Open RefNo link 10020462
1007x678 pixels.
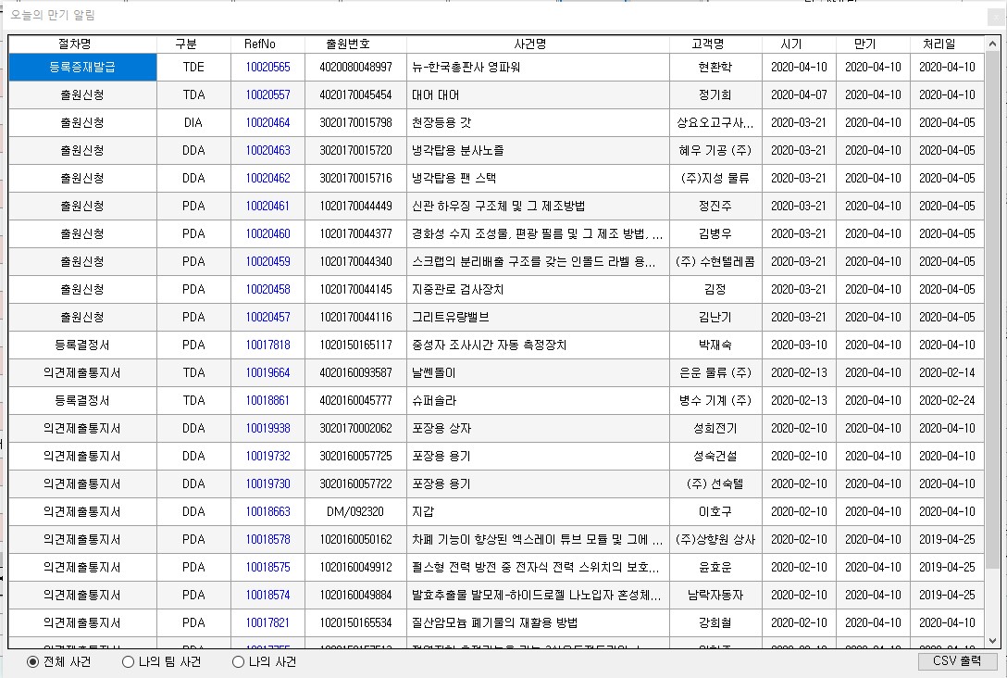click(x=267, y=178)
